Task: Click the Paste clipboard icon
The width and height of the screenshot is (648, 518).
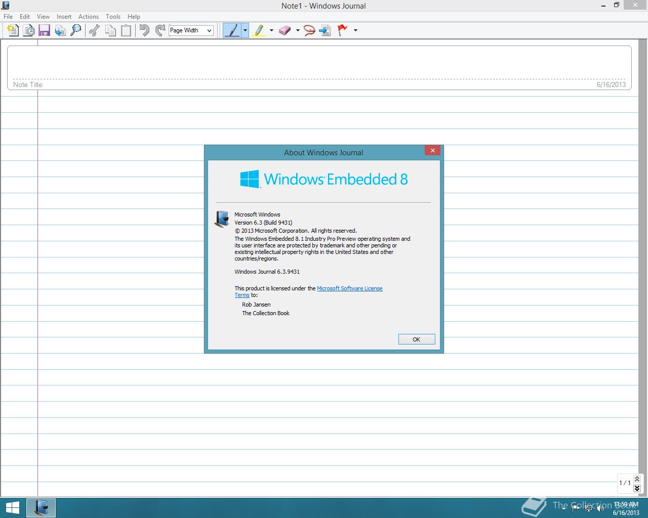Action: click(x=126, y=30)
